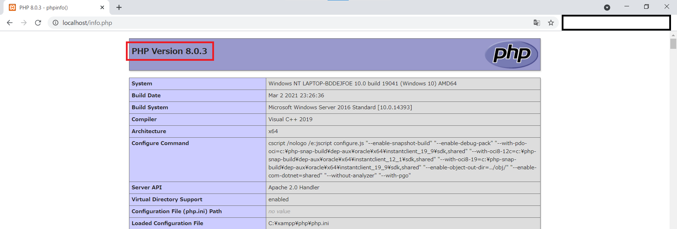The image size is (677, 229).
Task: Select the C:¥xampp¥php¥php.ini value
Action: [299, 223]
